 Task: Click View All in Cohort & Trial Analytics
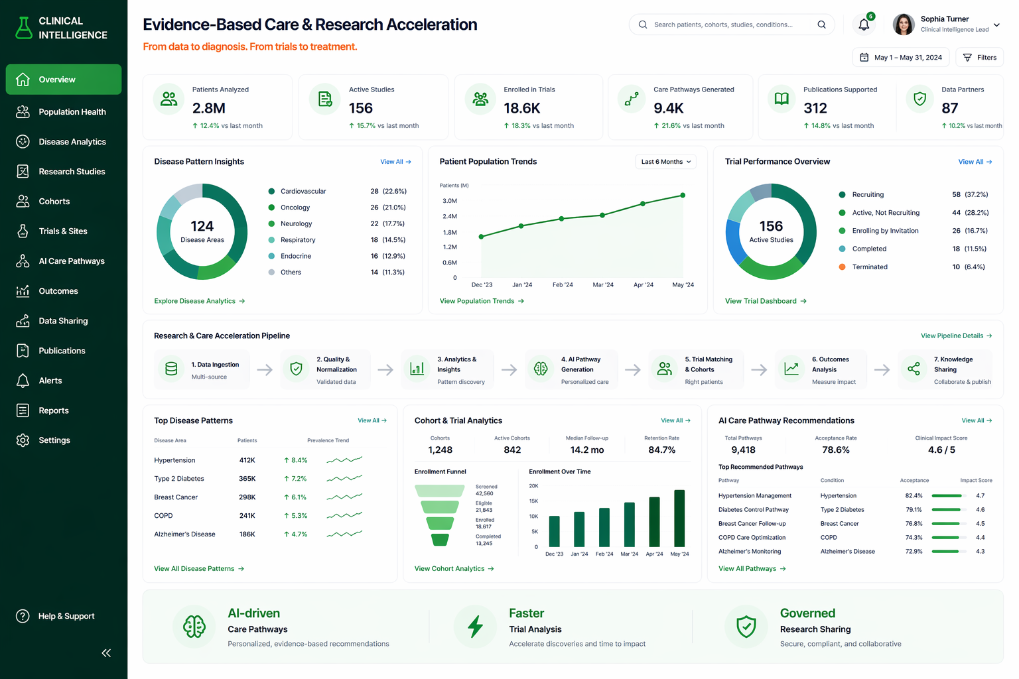pyautogui.click(x=675, y=420)
